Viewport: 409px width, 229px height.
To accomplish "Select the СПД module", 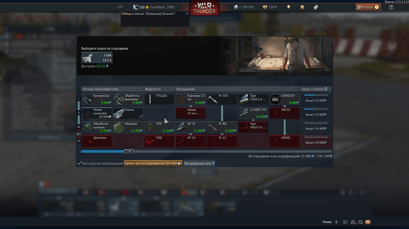I will (160, 141).
